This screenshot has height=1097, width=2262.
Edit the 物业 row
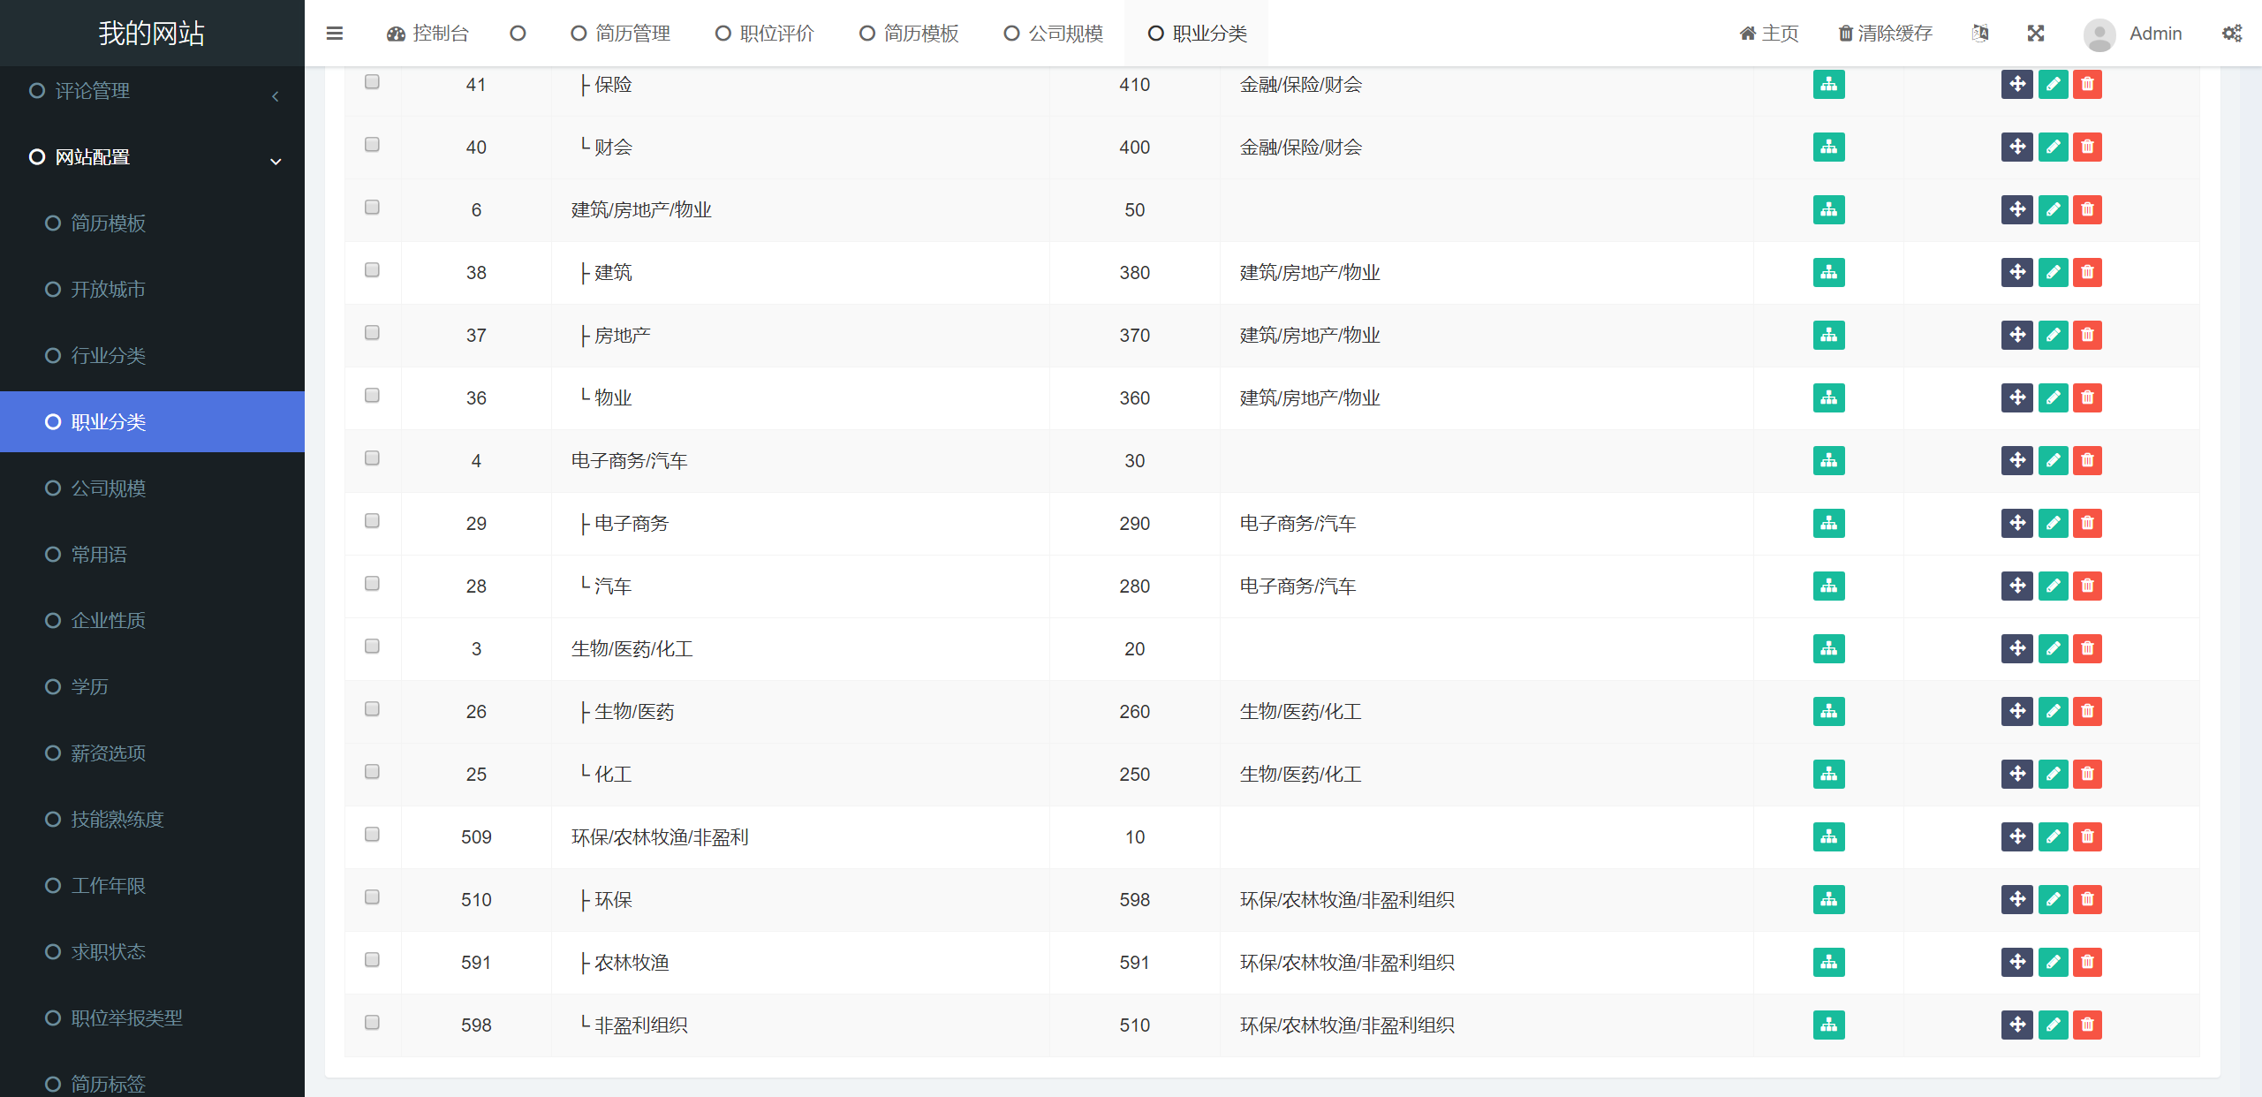pyautogui.click(x=2053, y=398)
